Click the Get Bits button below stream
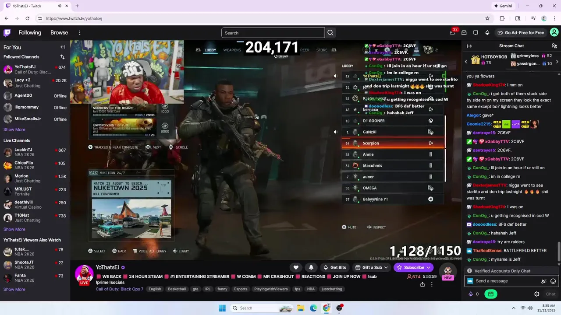561x315 pixels. click(334, 267)
